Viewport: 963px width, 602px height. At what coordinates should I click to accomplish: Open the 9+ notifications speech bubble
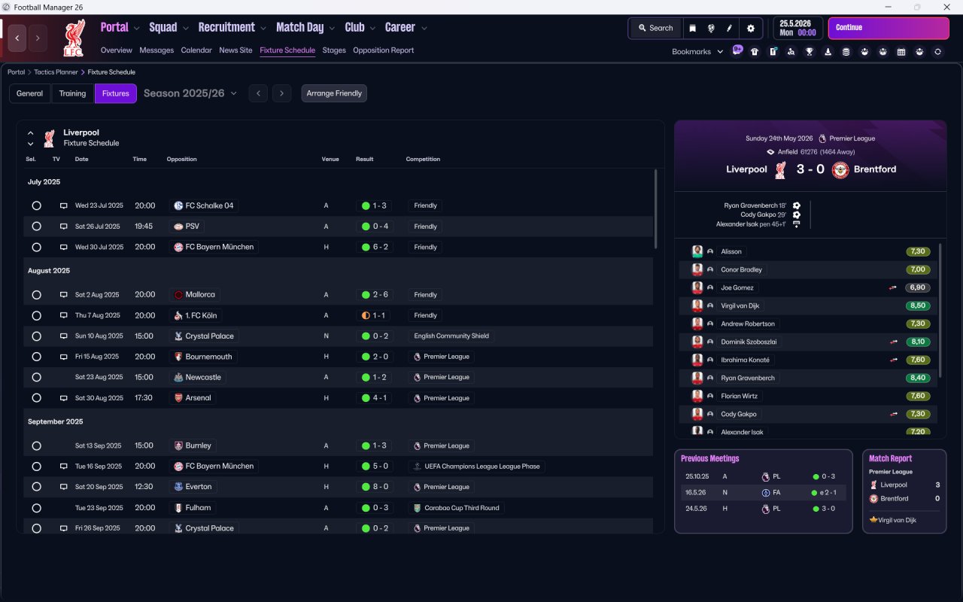coord(737,50)
